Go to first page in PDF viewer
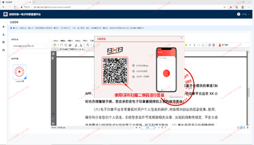Screen dimensions: 254x145 pos(136,128)
